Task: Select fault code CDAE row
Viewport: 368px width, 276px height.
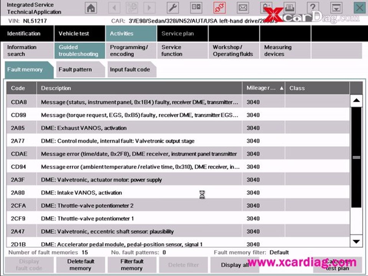Action: tap(178, 154)
